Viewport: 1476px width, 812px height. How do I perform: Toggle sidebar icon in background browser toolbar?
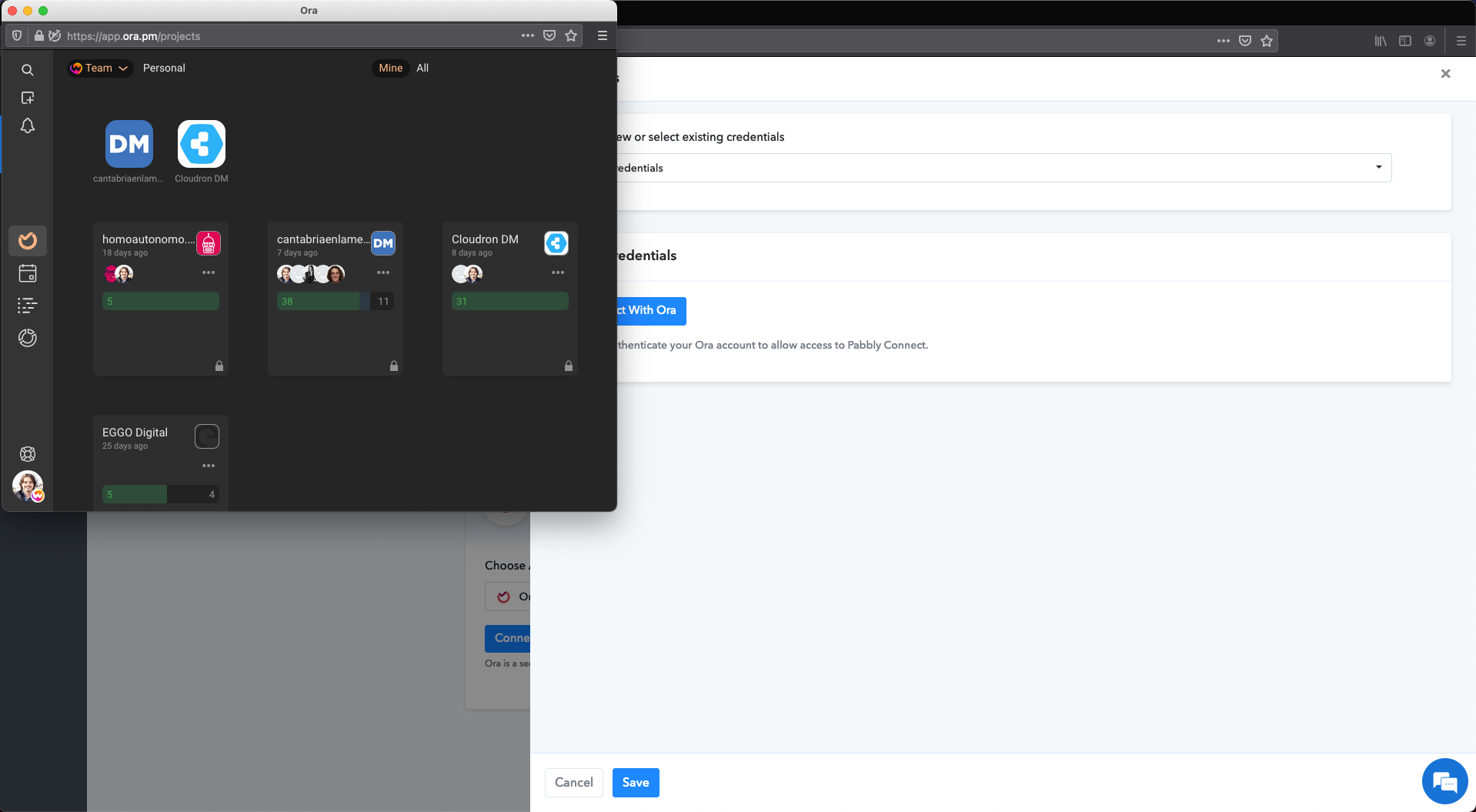tap(1405, 41)
